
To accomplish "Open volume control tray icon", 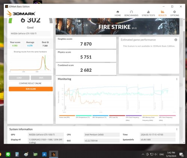I will (156, 154).
